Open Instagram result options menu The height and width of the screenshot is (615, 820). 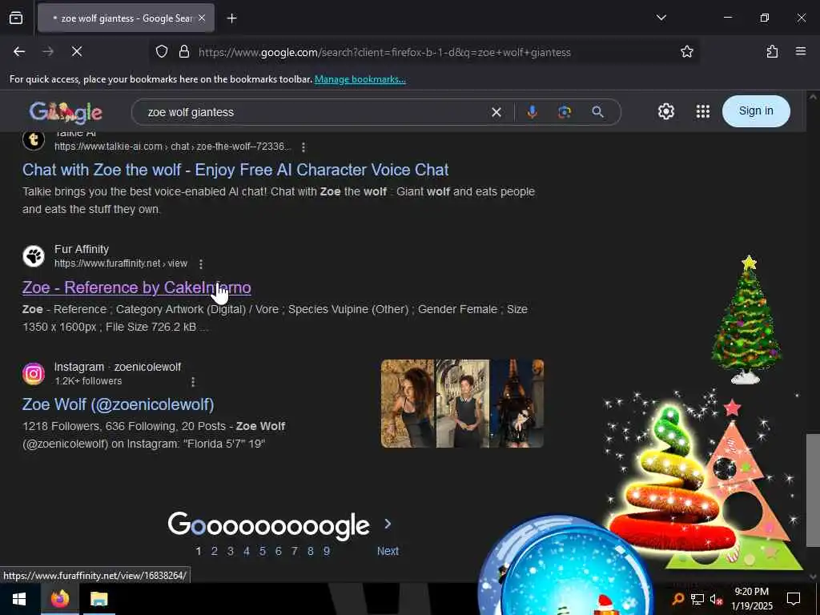coord(193,382)
